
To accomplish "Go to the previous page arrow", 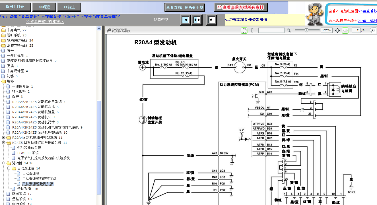I will [x=373, y=30].
